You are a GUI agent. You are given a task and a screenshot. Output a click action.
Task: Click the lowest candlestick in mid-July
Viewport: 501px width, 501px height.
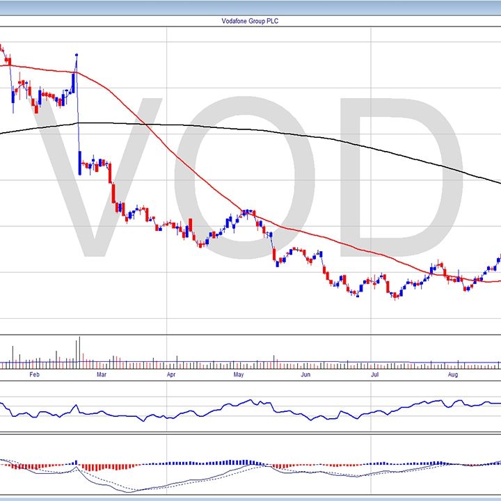[395, 296]
